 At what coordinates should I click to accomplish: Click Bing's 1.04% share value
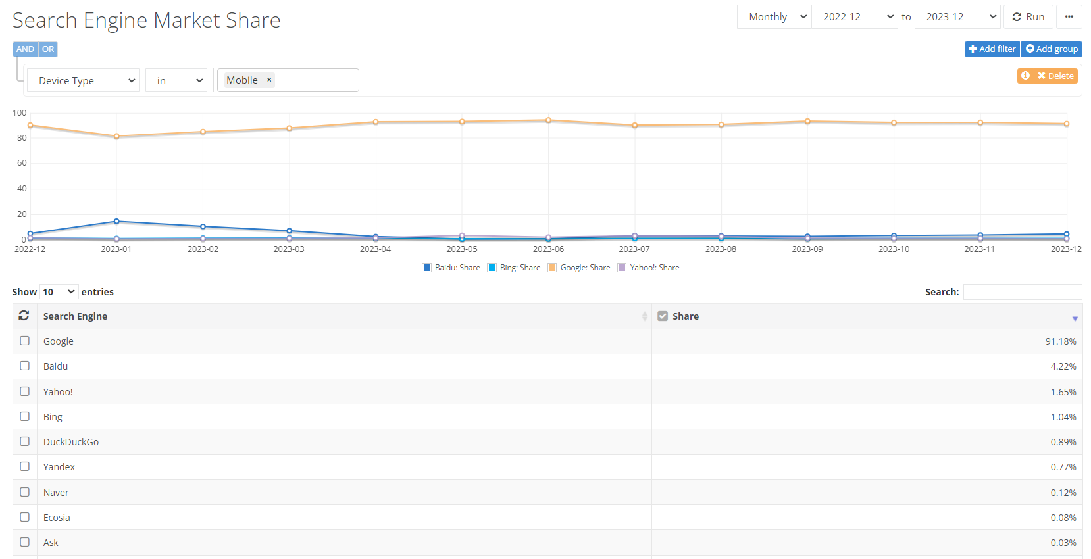tap(1063, 417)
